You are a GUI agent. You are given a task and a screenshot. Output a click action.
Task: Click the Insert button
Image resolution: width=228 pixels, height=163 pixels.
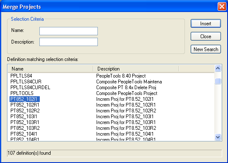pos(206,23)
